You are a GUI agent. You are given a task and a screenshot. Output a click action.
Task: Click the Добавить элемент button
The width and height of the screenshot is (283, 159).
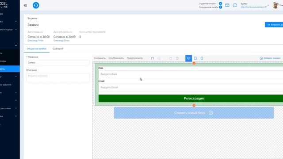point(270,58)
